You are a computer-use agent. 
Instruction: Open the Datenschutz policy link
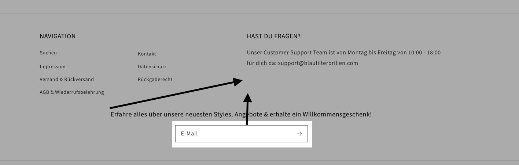click(152, 67)
